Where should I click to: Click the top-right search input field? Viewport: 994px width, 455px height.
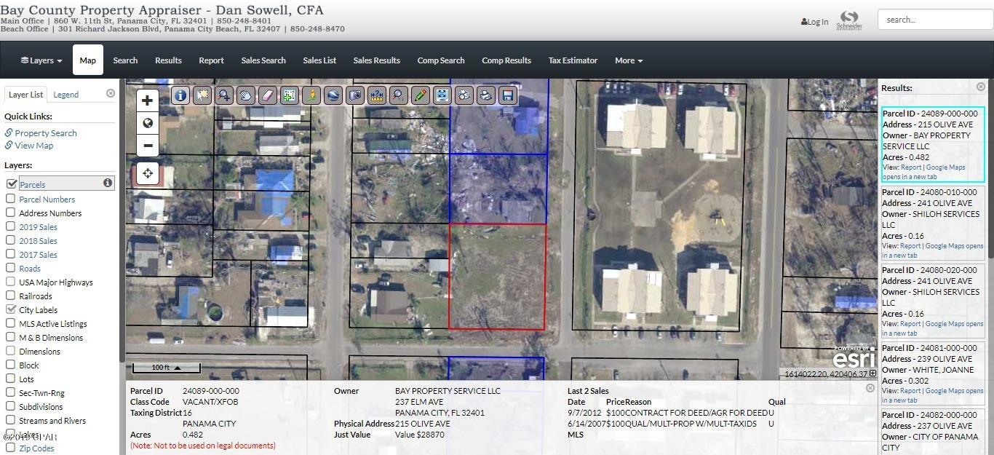click(934, 20)
